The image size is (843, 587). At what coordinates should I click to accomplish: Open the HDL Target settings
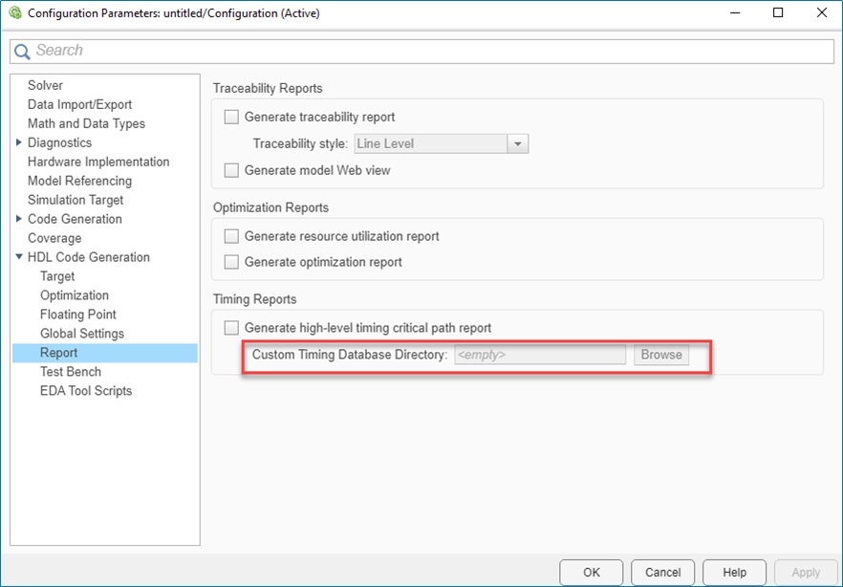pos(58,276)
